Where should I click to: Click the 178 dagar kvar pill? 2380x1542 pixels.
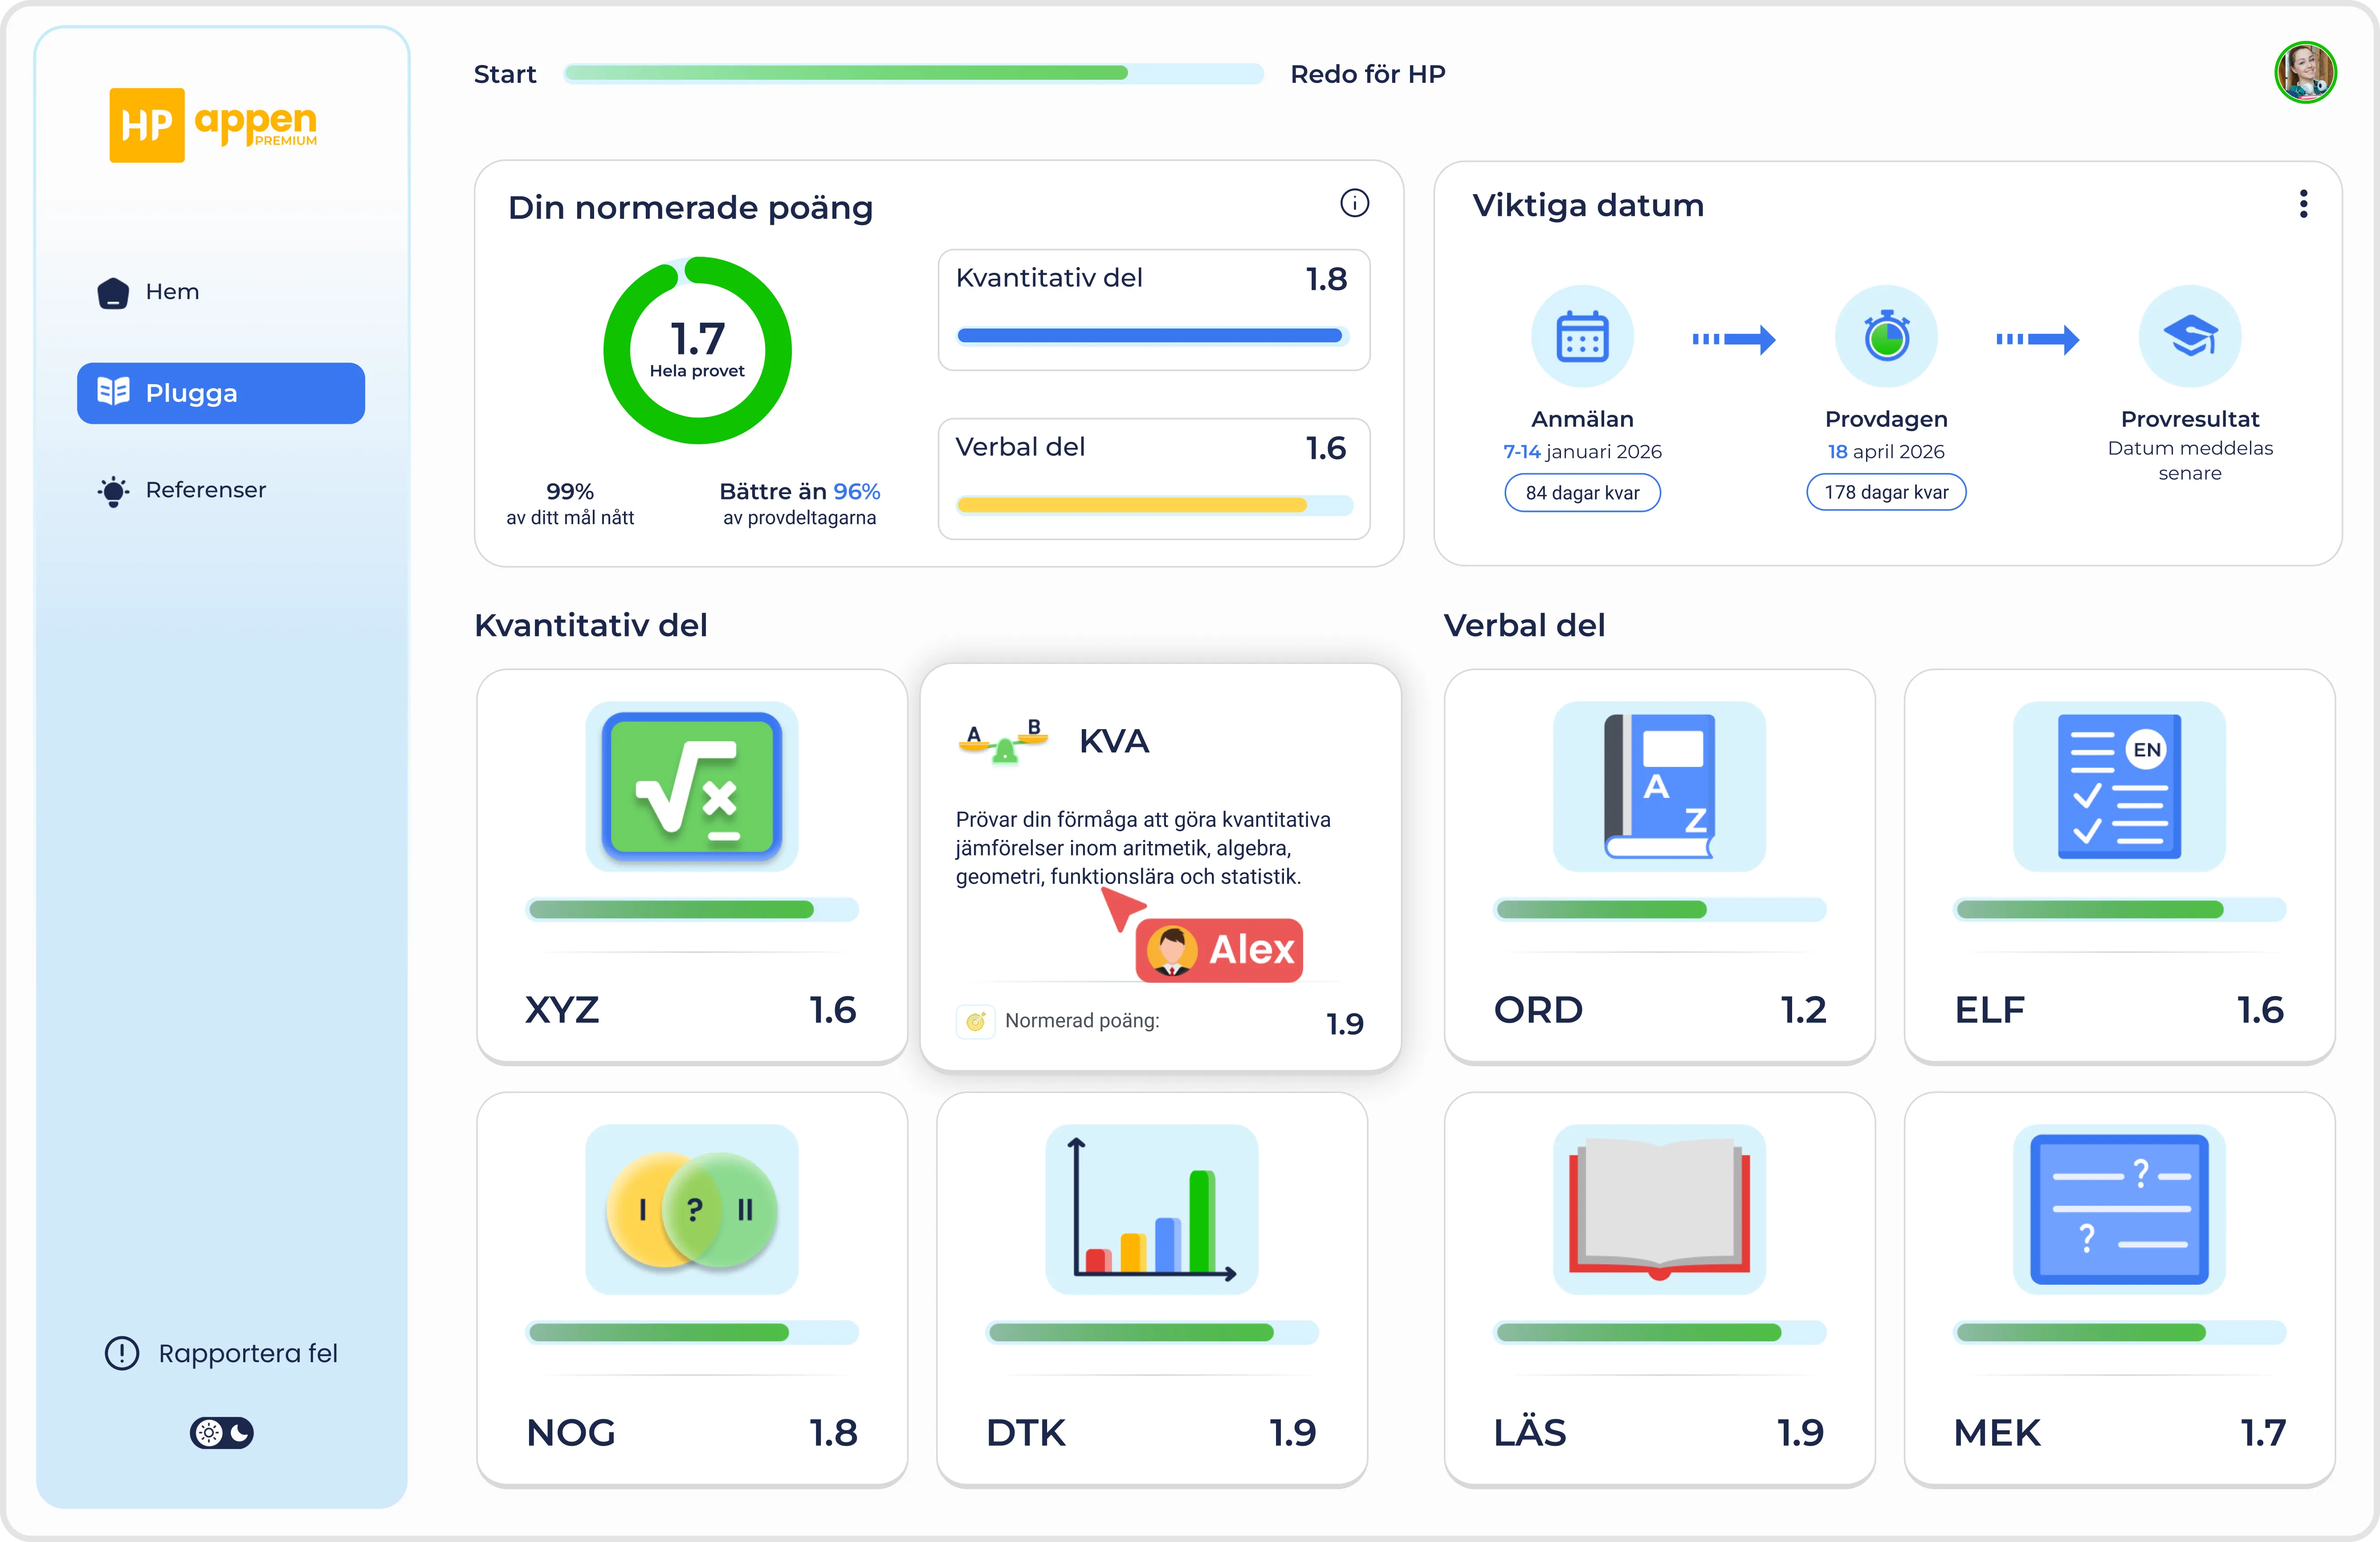pyautogui.click(x=1886, y=493)
